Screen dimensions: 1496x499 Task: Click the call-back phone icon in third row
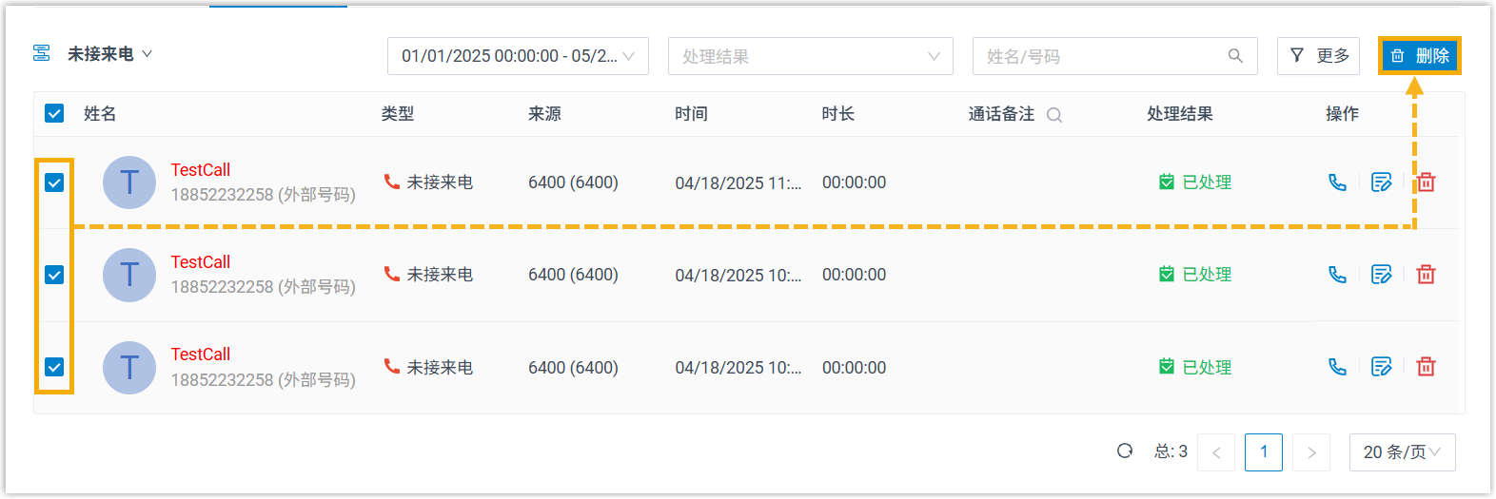coord(1337,367)
